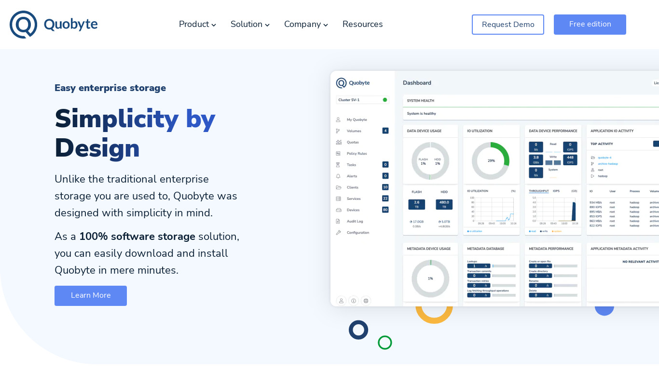Click the Write 448 IOPS value box
Viewport: 659px width, 370px height.
[x=570, y=159]
